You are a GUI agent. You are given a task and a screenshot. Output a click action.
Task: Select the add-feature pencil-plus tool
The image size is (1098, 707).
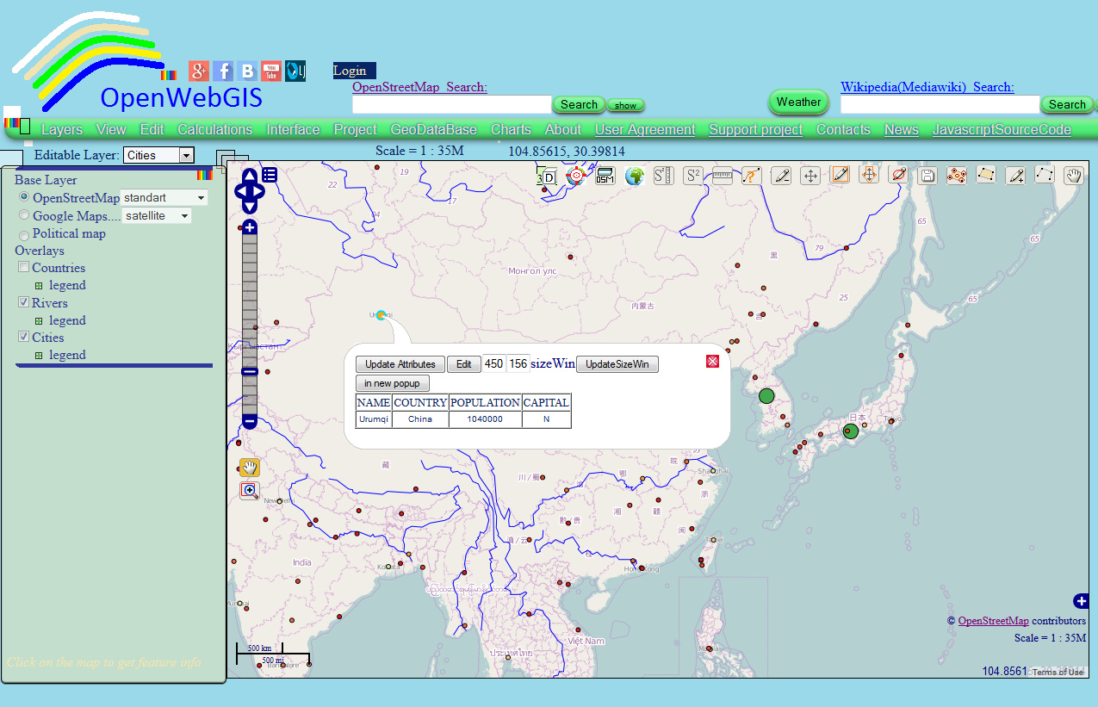tap(1014, 175)
